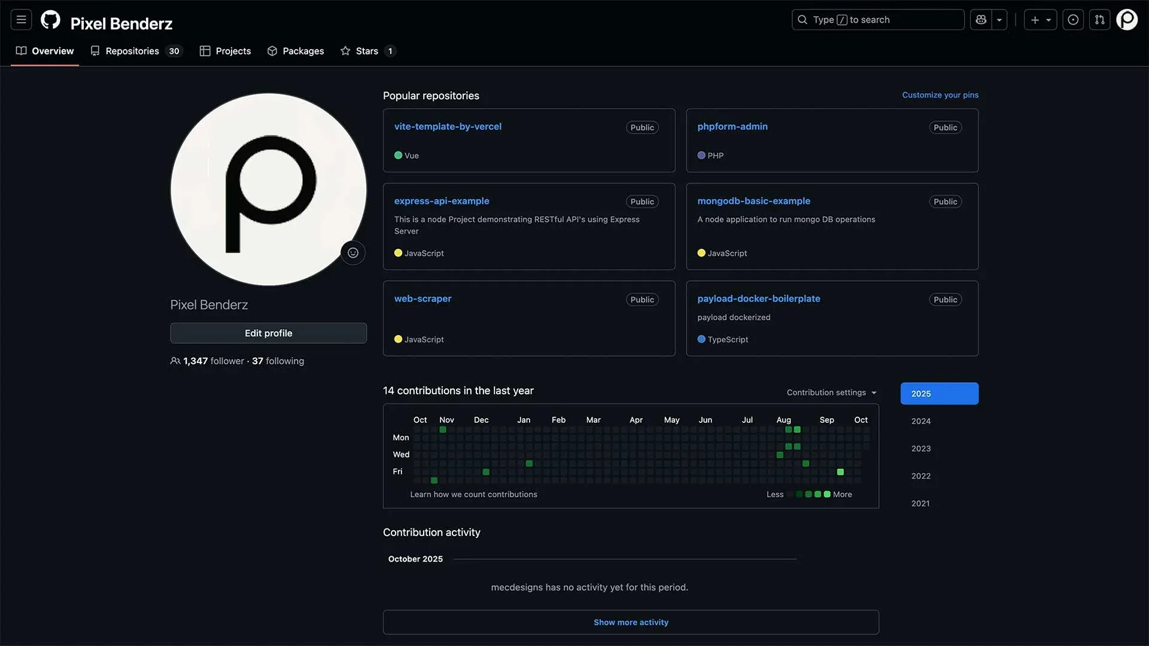Click the GitHub Octocat logo

pyautogui.click(x=50, y=20)
